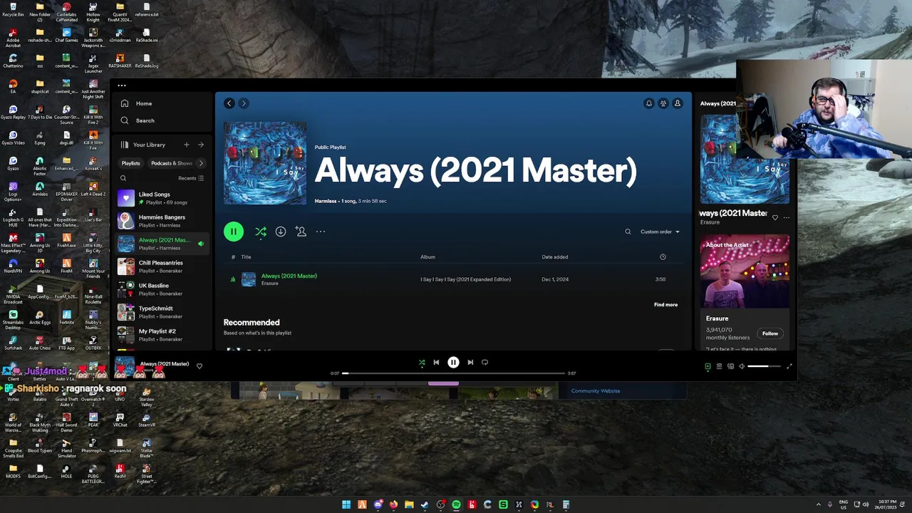Mute the Spotify volume

[x=742, y=366]
